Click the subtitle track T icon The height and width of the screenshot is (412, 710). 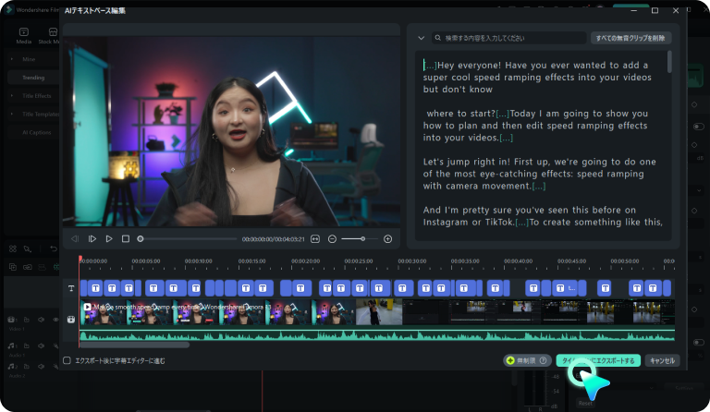71,288
